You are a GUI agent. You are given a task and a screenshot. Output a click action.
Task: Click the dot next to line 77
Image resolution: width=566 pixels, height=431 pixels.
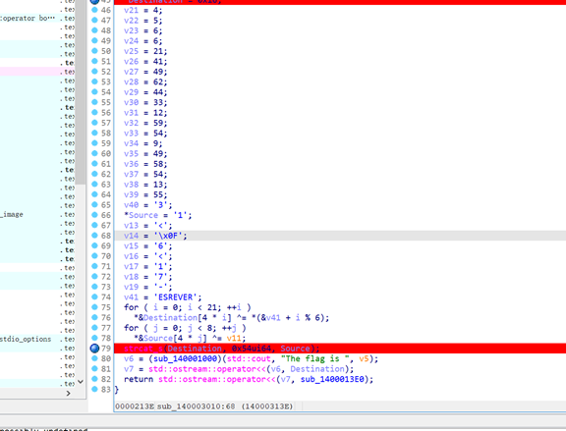coord(94,328)
